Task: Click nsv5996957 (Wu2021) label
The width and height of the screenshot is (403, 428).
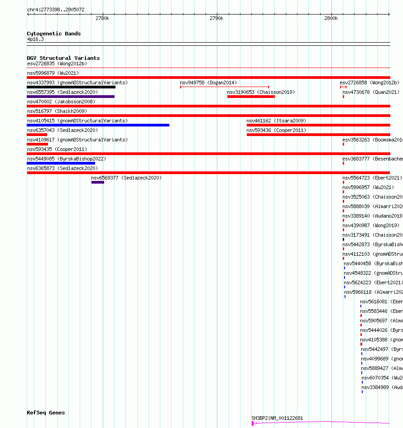Action: 368,188
